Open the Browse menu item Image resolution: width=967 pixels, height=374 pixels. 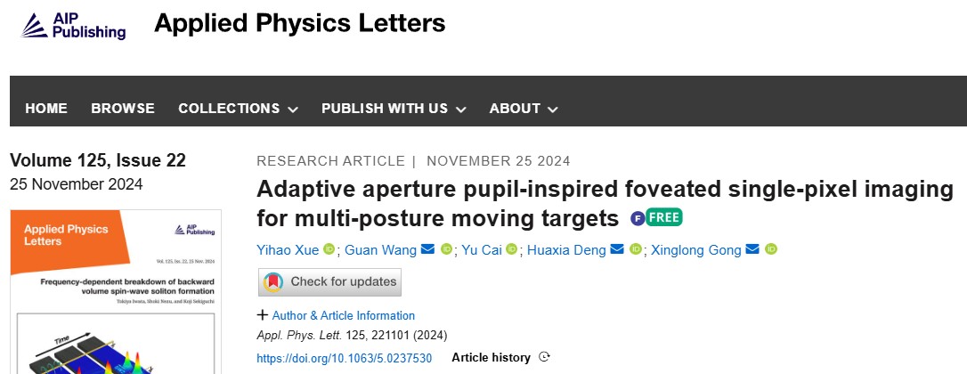(123, 109)
